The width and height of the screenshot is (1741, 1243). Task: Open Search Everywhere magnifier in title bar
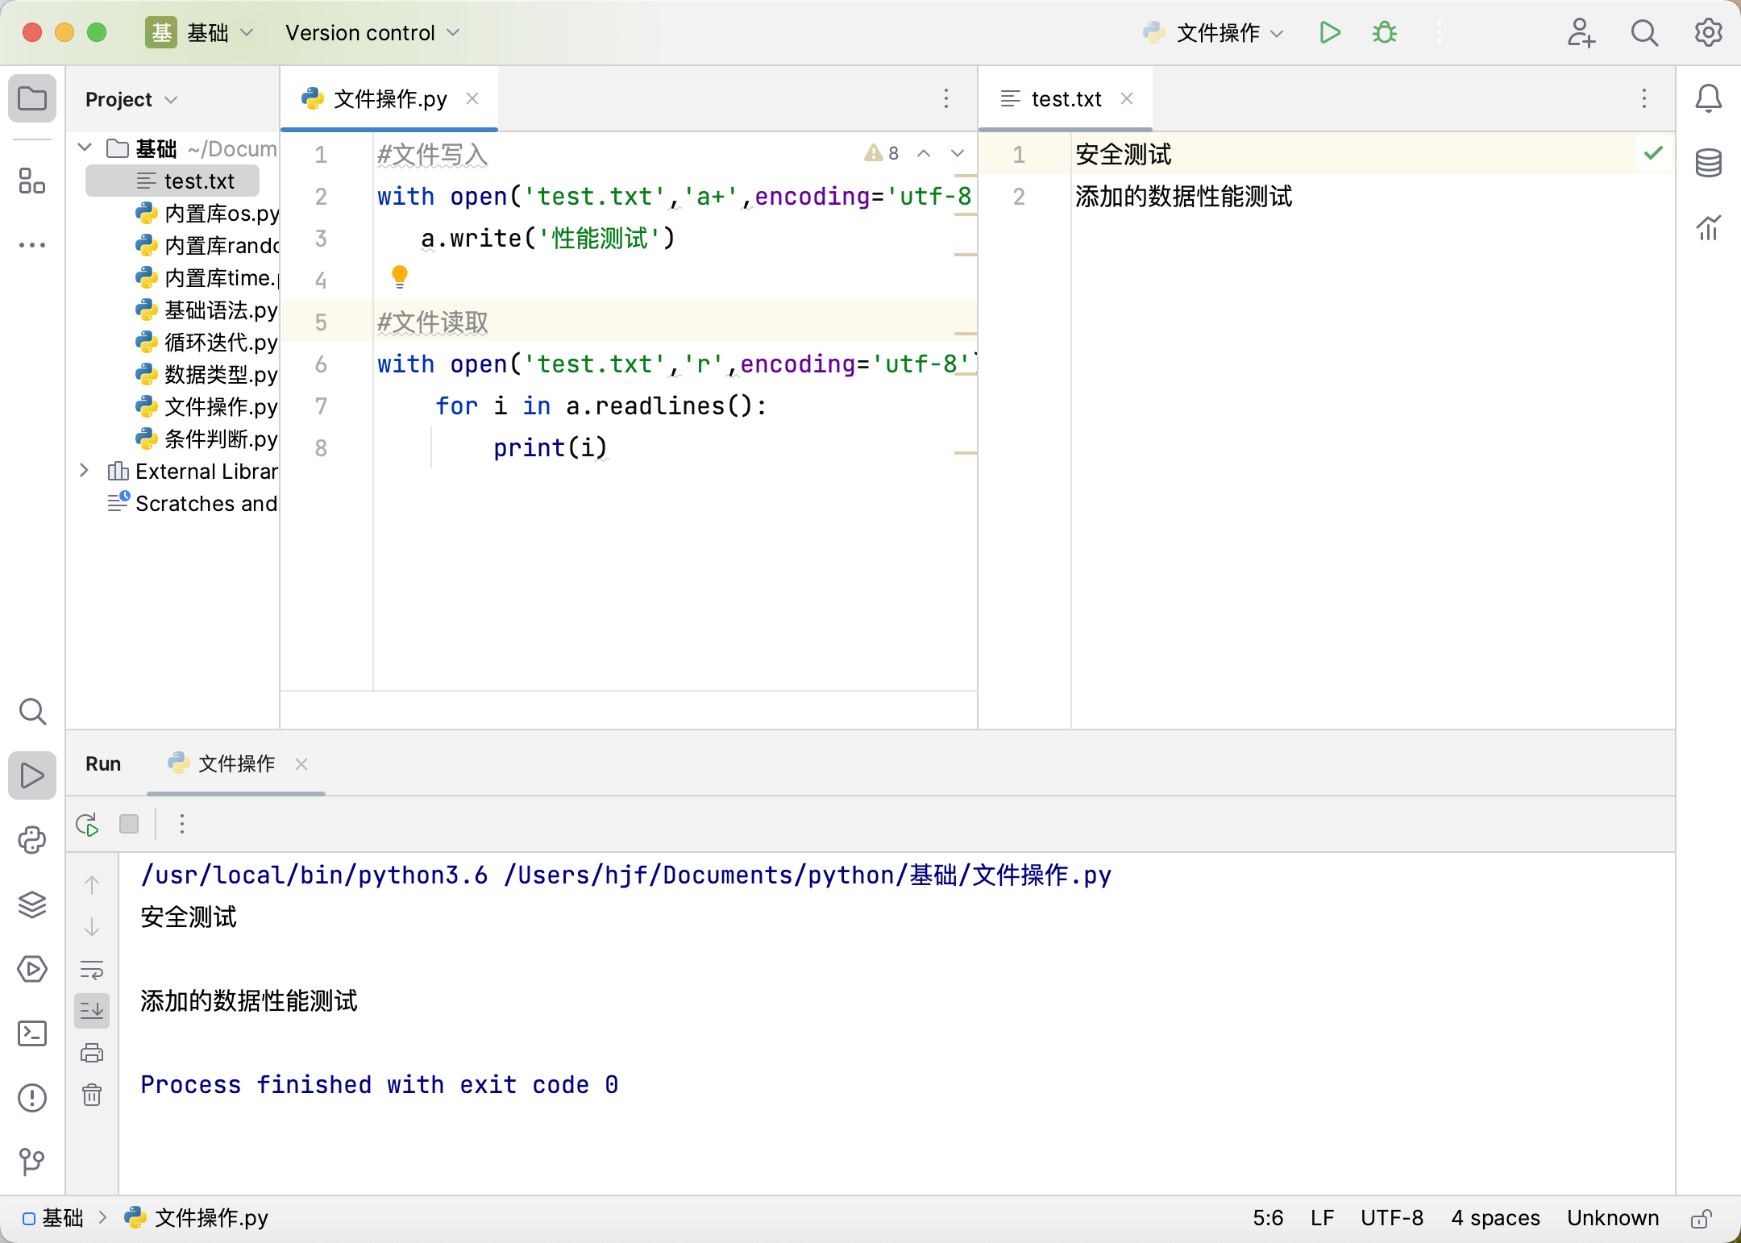pyautogui.click(x=1644, y=33)
